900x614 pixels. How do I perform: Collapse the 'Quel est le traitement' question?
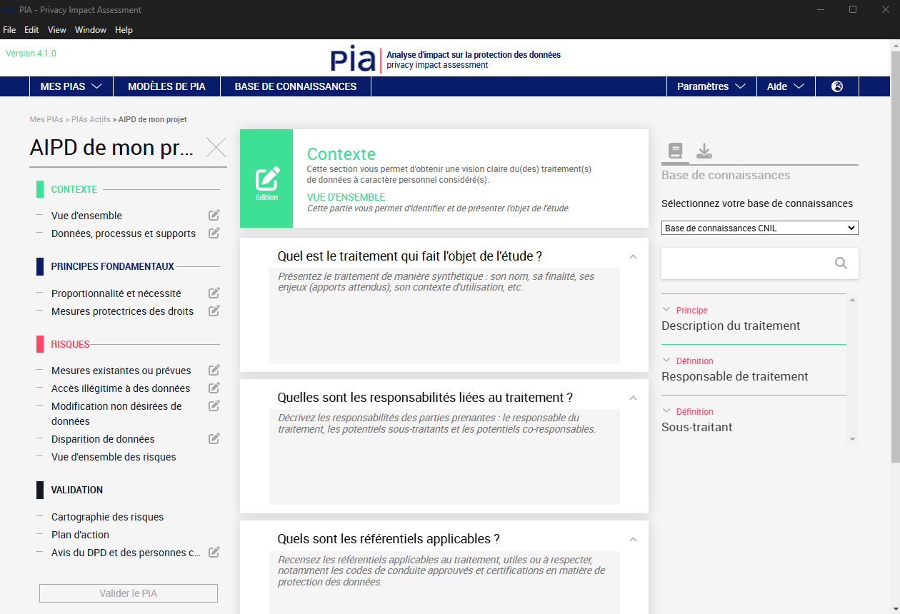[x=633, y=256]
